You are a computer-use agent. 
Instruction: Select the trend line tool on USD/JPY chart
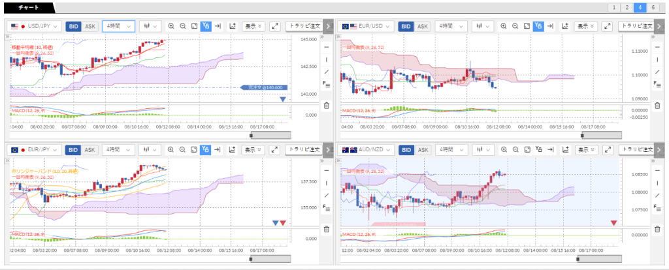(327, 71)
